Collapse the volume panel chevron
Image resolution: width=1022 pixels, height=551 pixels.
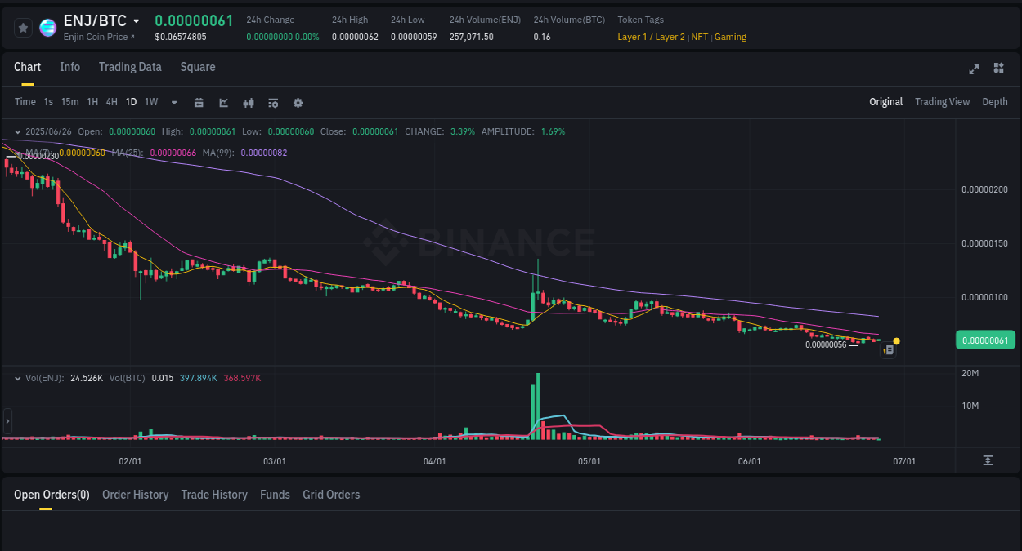click(x=16, y=378)
